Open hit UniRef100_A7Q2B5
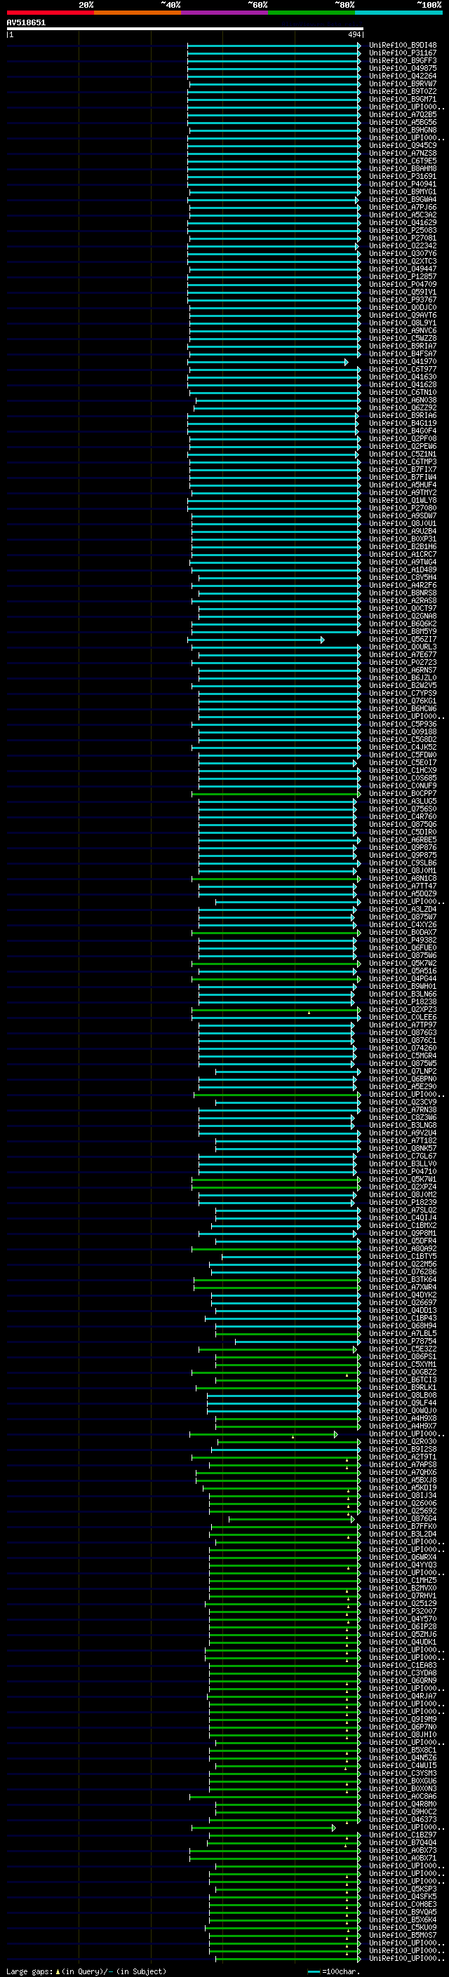The width and height of the screenshot is (449, 1977). [x=403, y=115]
